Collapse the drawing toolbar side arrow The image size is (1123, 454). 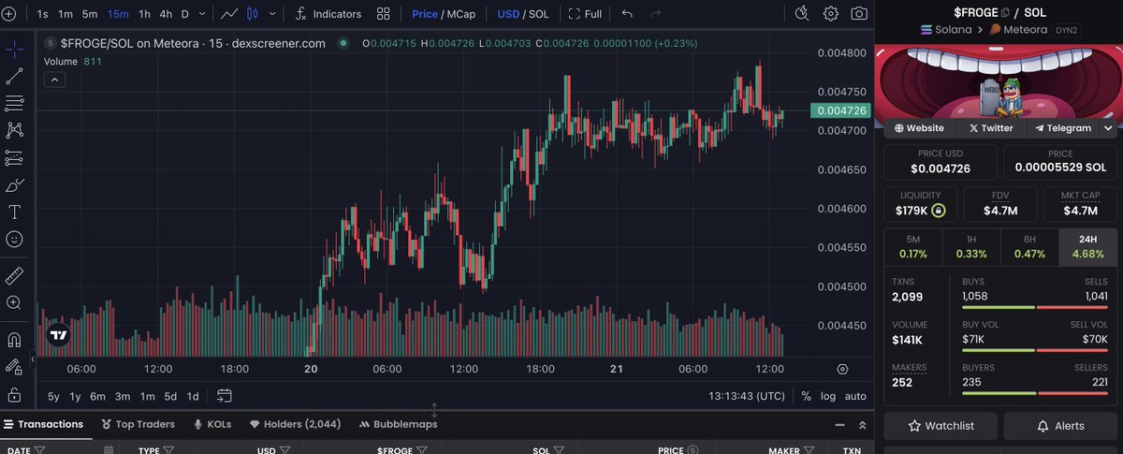(x=34, y=359)
